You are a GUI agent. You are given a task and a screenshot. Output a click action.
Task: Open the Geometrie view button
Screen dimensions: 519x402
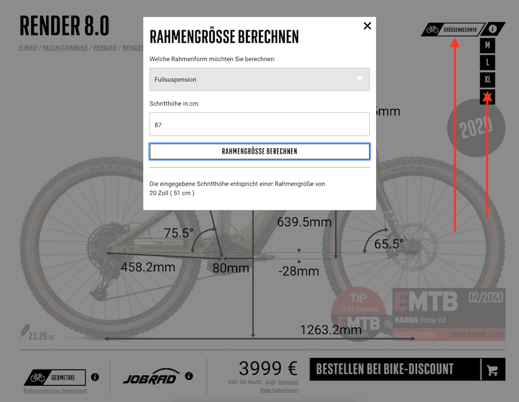pos(54,377)
